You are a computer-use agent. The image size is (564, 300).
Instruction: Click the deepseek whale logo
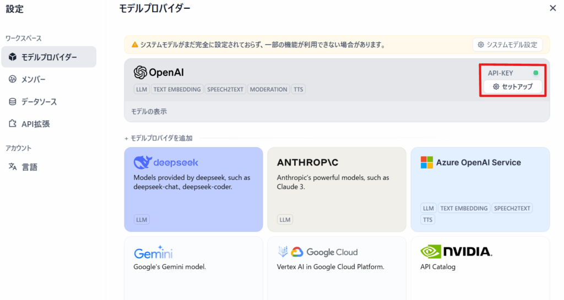click(x=143, y=162)
